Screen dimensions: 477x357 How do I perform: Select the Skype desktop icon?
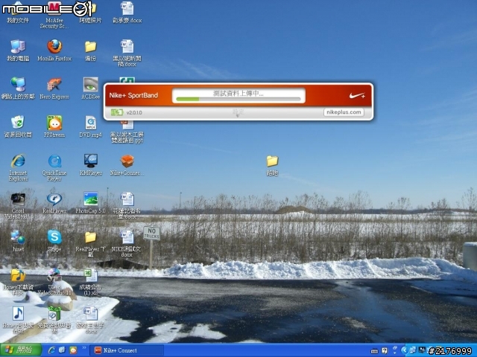[x=54, y=237]
